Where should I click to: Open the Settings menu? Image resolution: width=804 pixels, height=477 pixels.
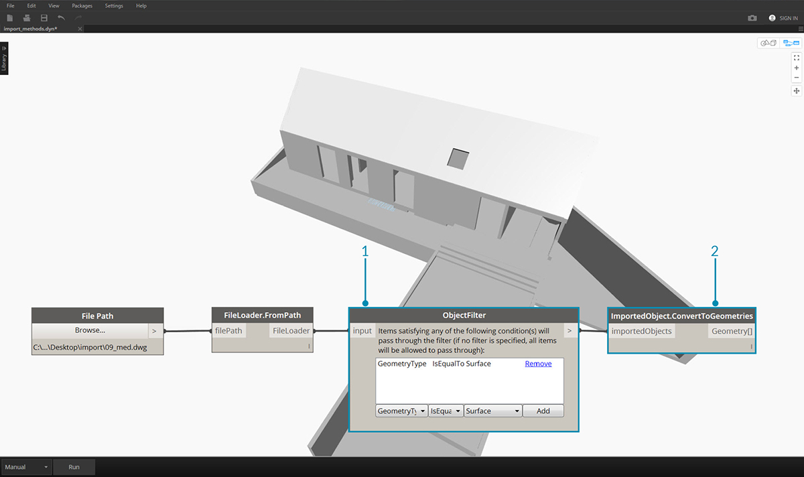click(114, 5)
